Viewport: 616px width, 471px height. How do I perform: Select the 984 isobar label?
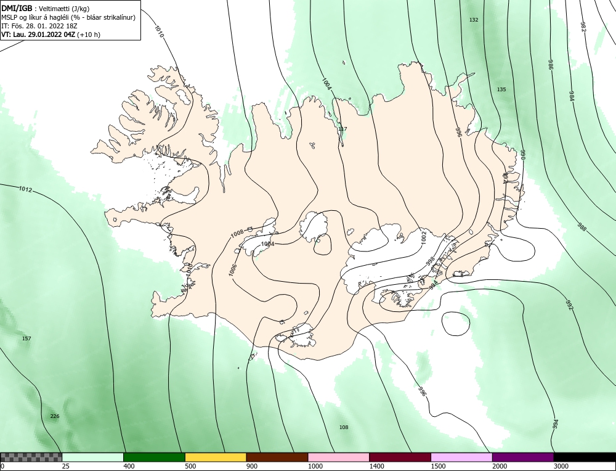pos(572,96)
